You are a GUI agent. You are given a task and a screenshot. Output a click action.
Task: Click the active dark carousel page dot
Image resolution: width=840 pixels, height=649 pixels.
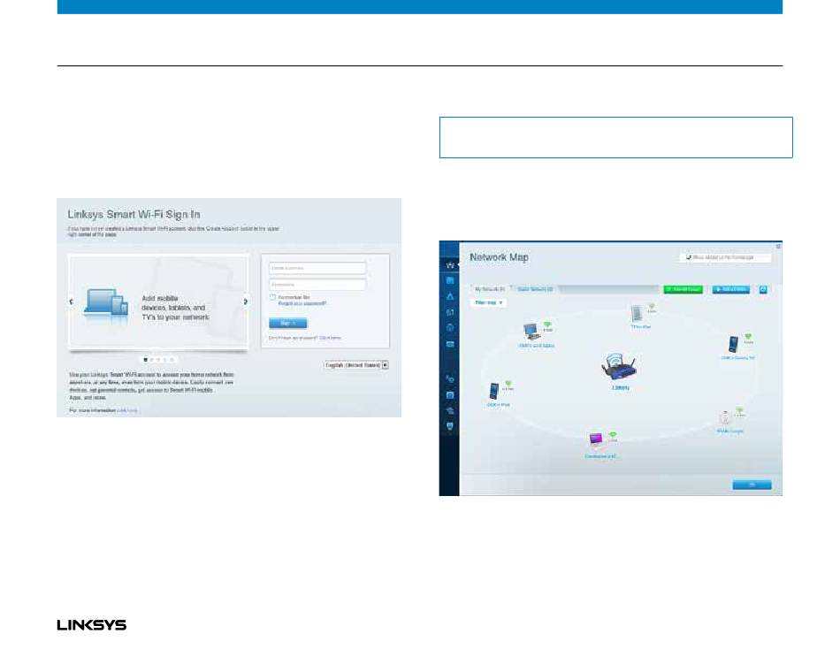[146, 360]
